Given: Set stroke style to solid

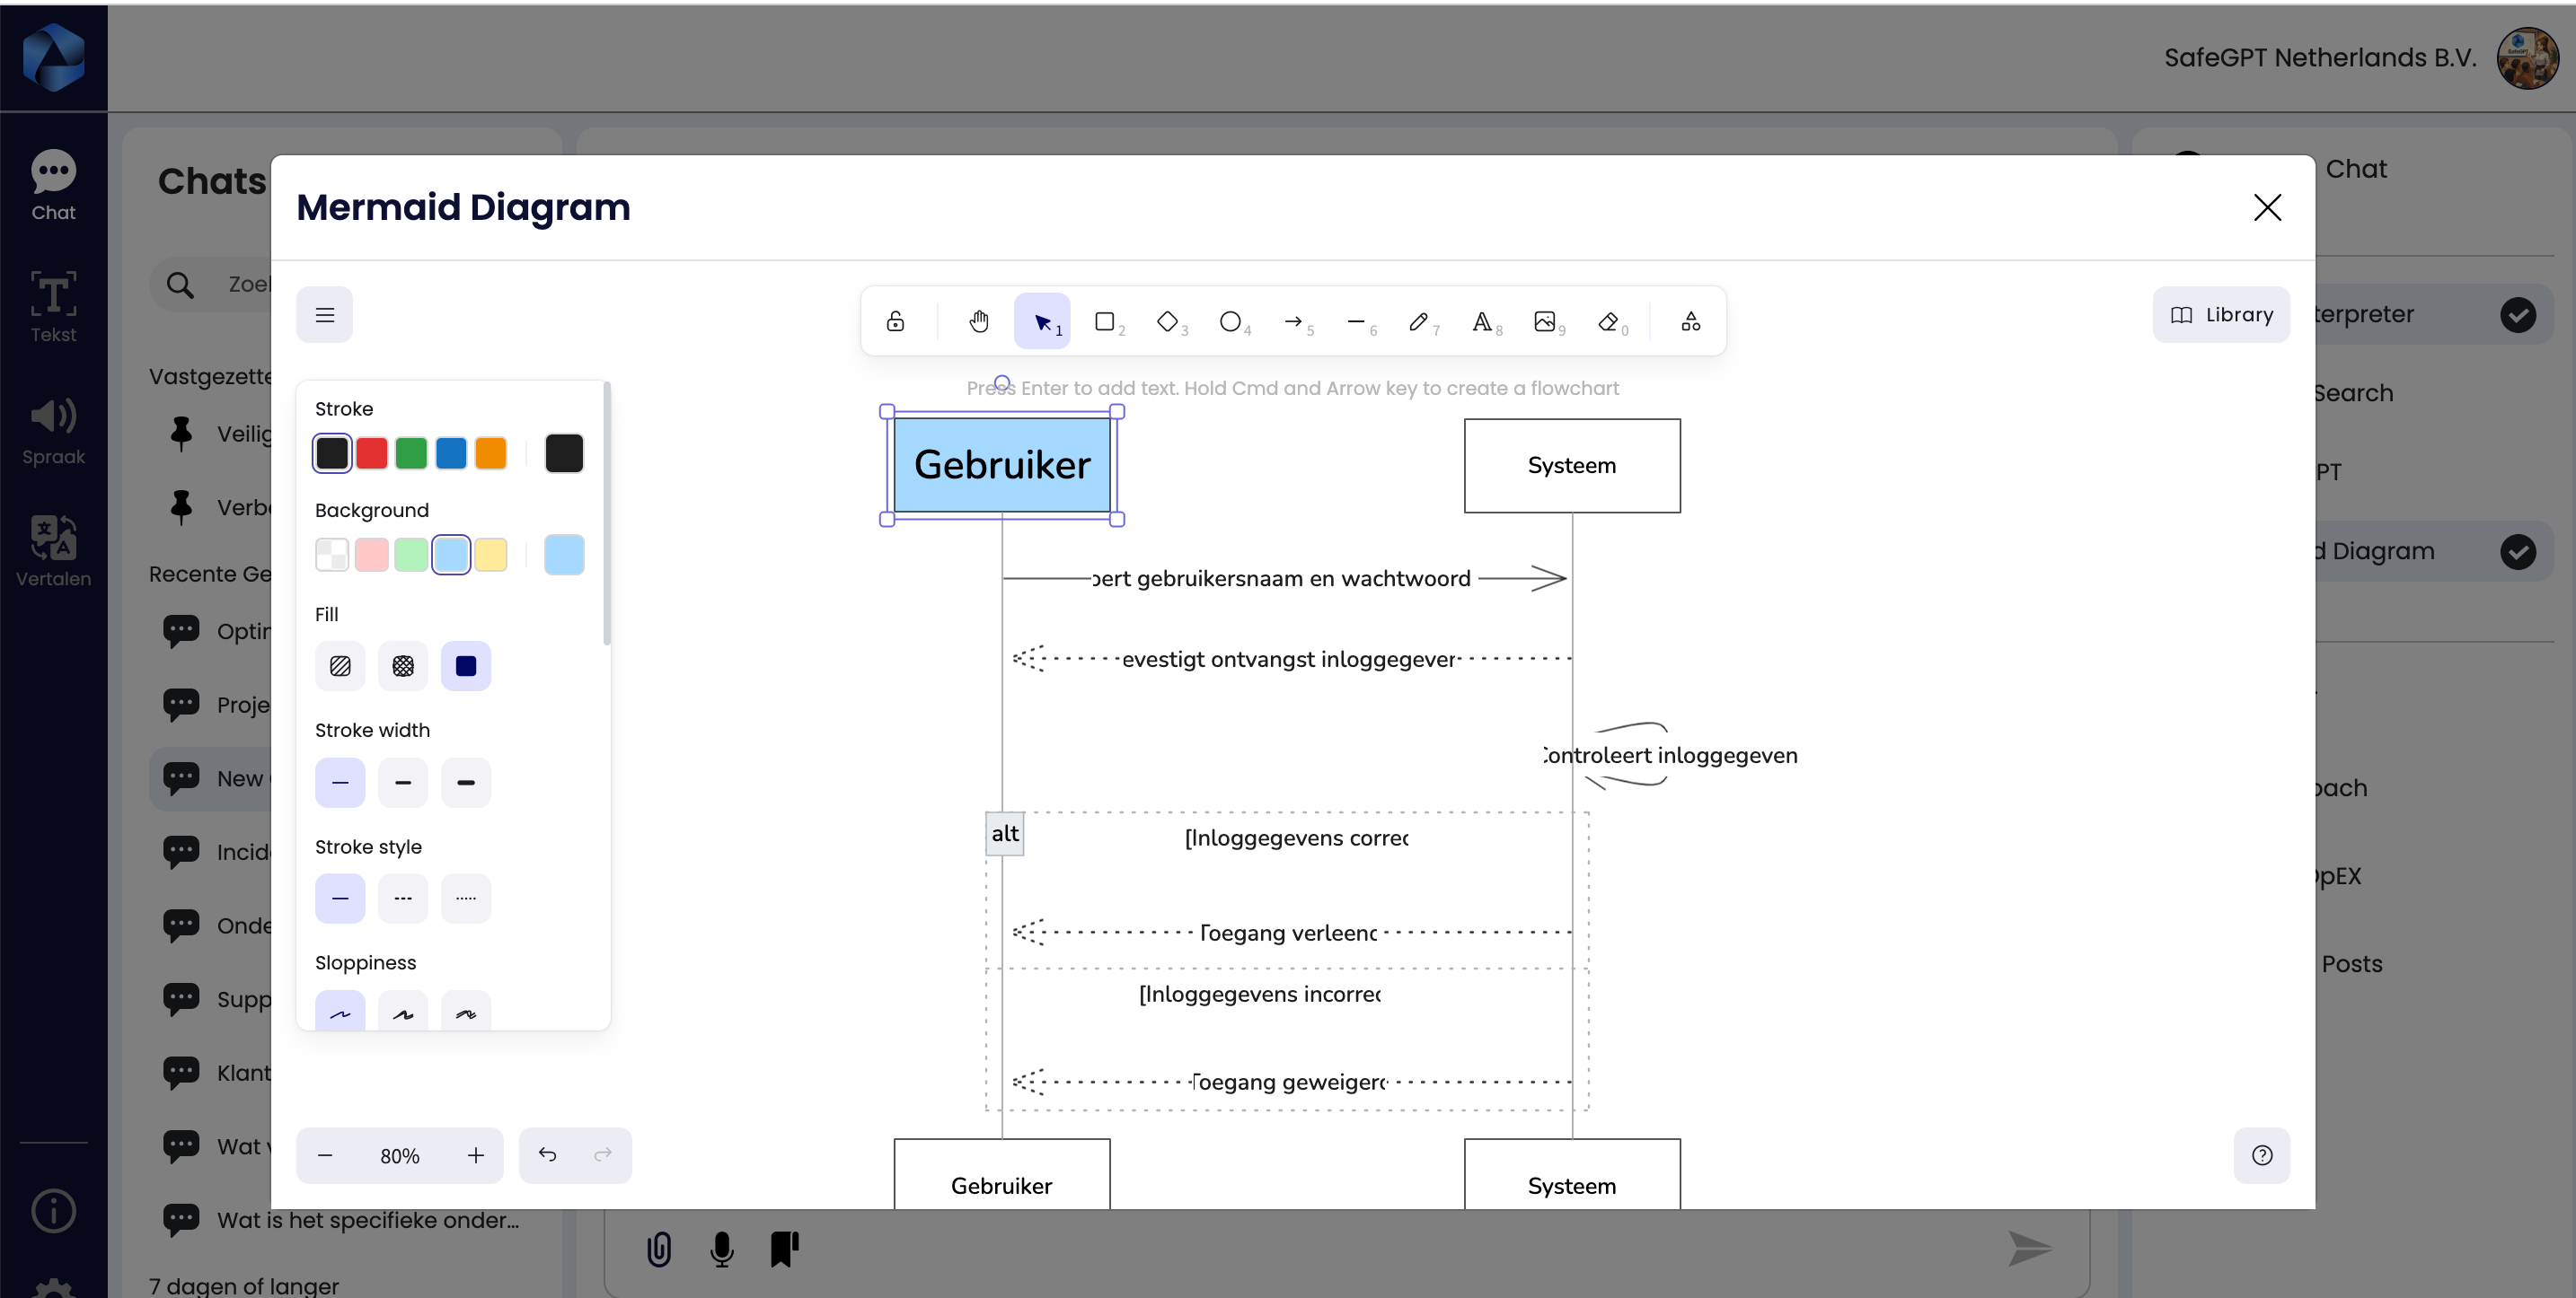Looking at the screenshot, I should [x=340, y=899].
